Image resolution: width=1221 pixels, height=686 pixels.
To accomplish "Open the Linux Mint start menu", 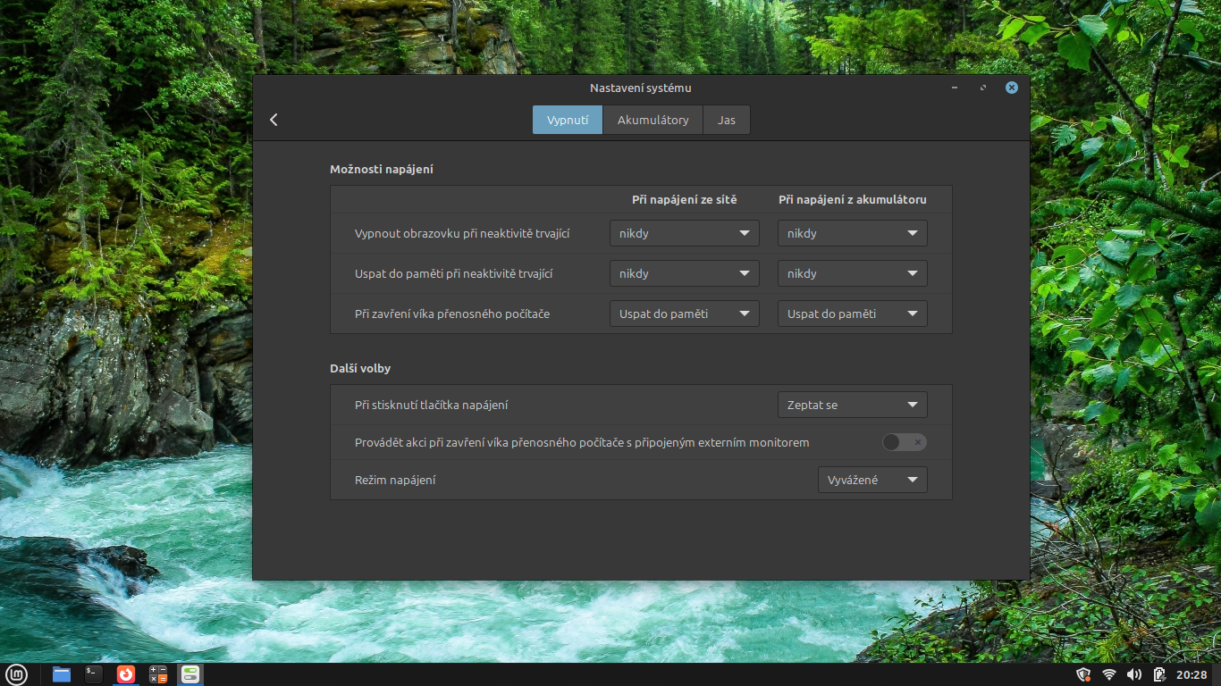I will tap(16, 674).
